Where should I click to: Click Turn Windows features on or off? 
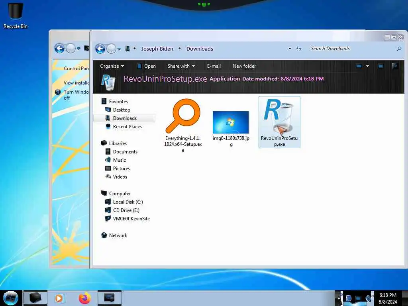coord(76,95)
